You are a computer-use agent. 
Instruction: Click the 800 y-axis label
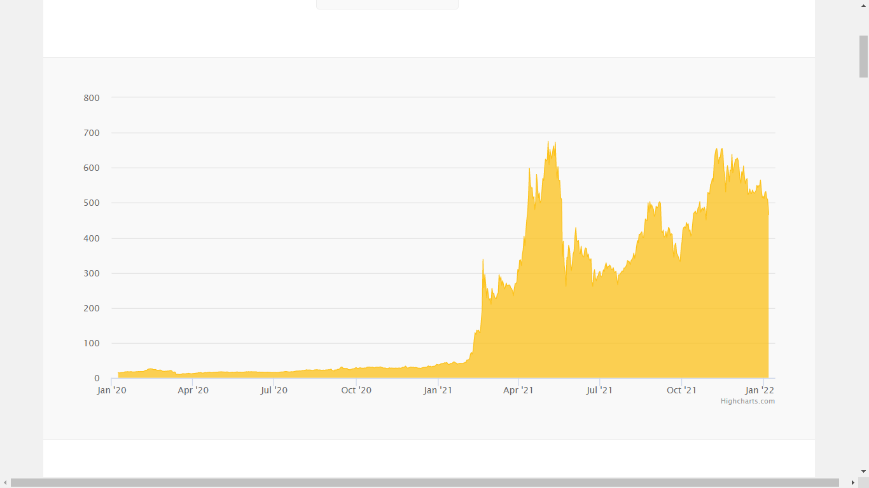tap(92, 98)
